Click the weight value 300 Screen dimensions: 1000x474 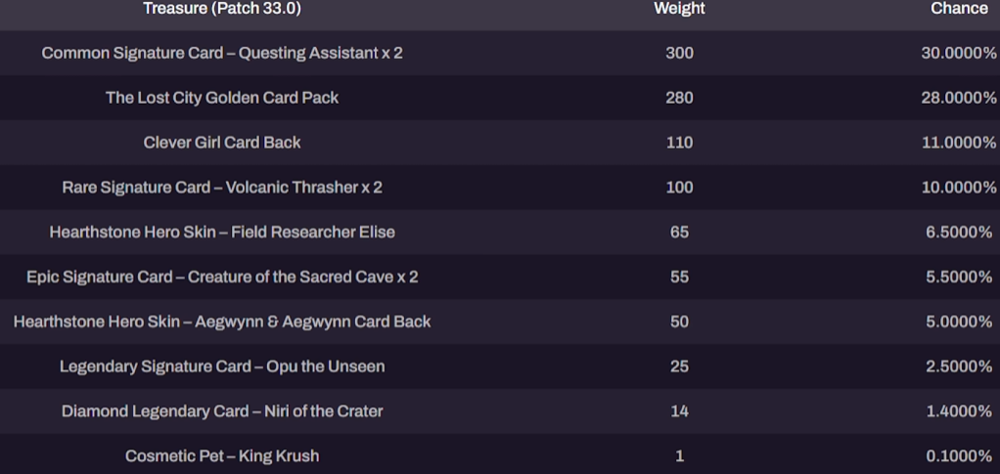point(679,53)
